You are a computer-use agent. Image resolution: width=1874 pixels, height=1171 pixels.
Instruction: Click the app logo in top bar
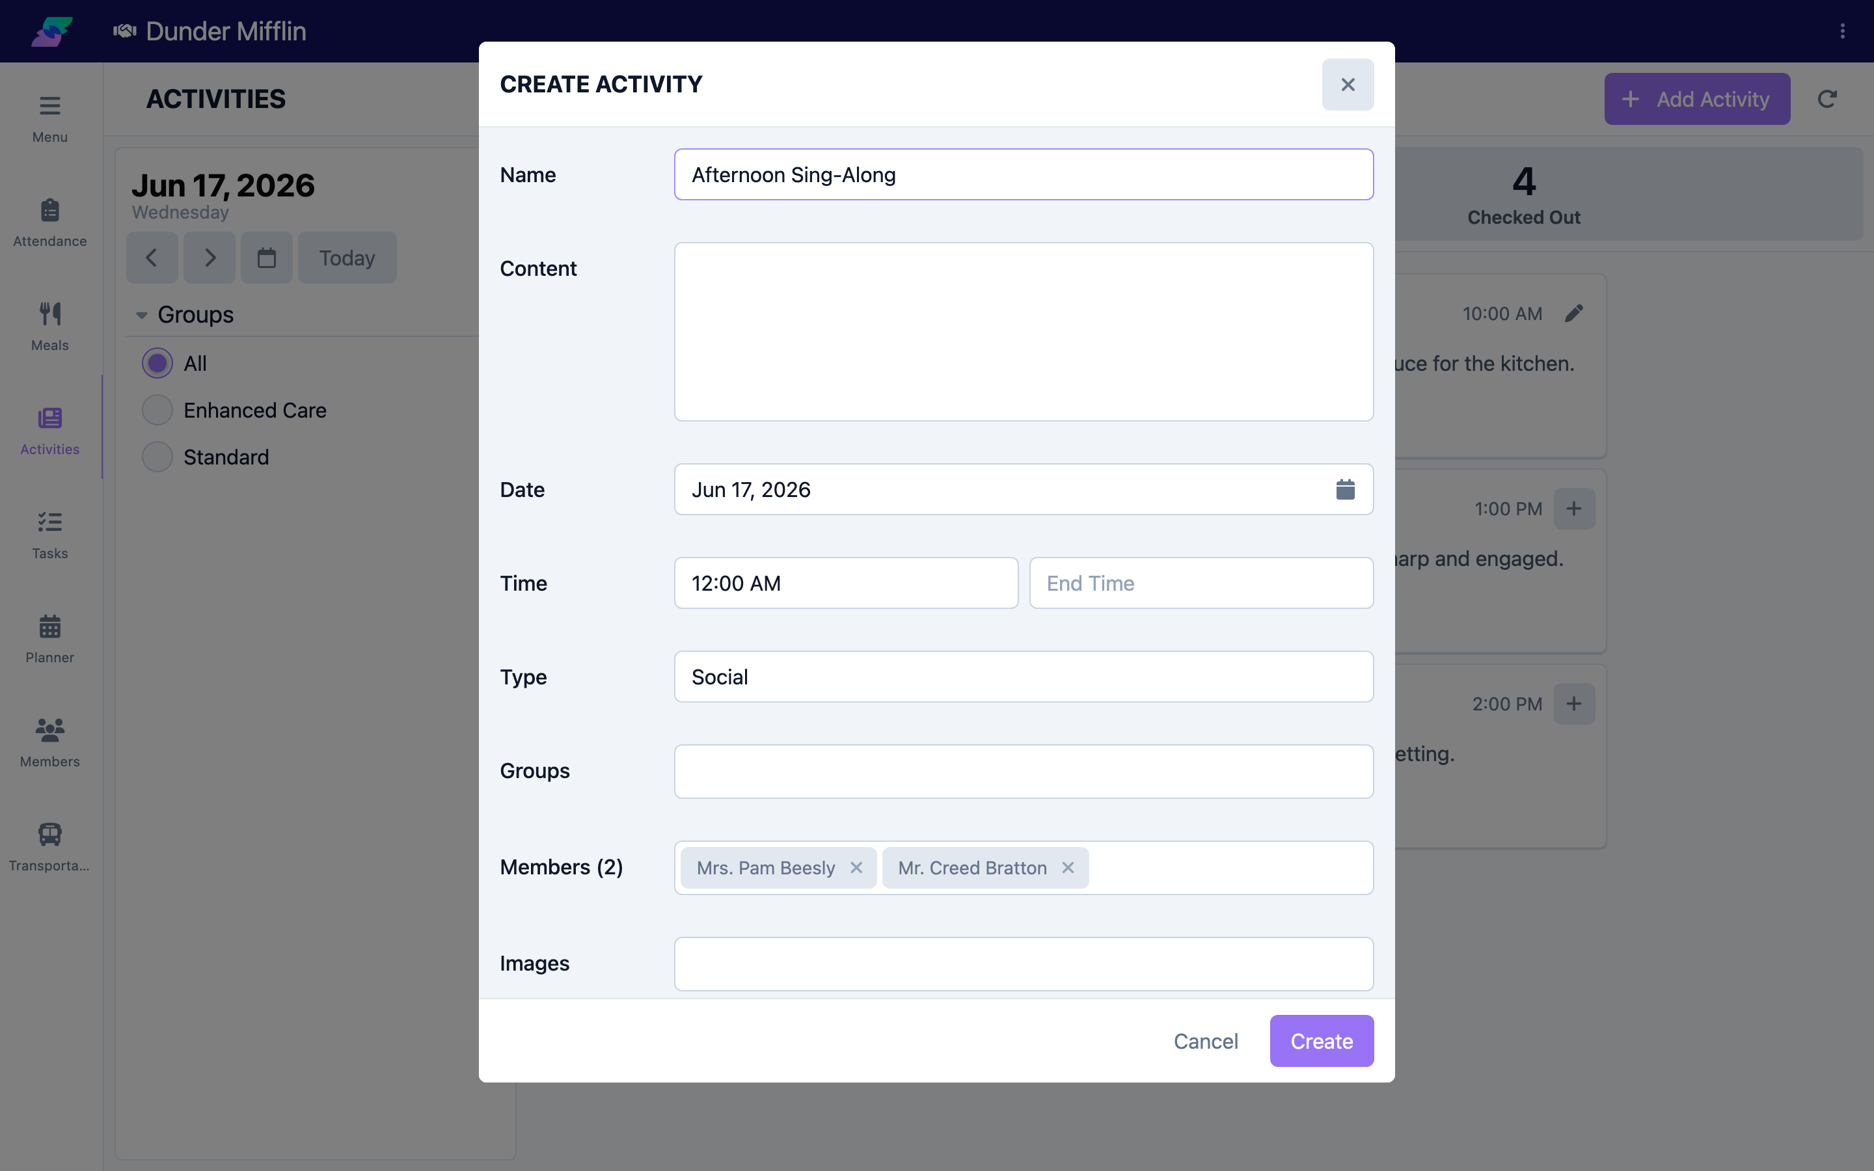coord(52,31)
